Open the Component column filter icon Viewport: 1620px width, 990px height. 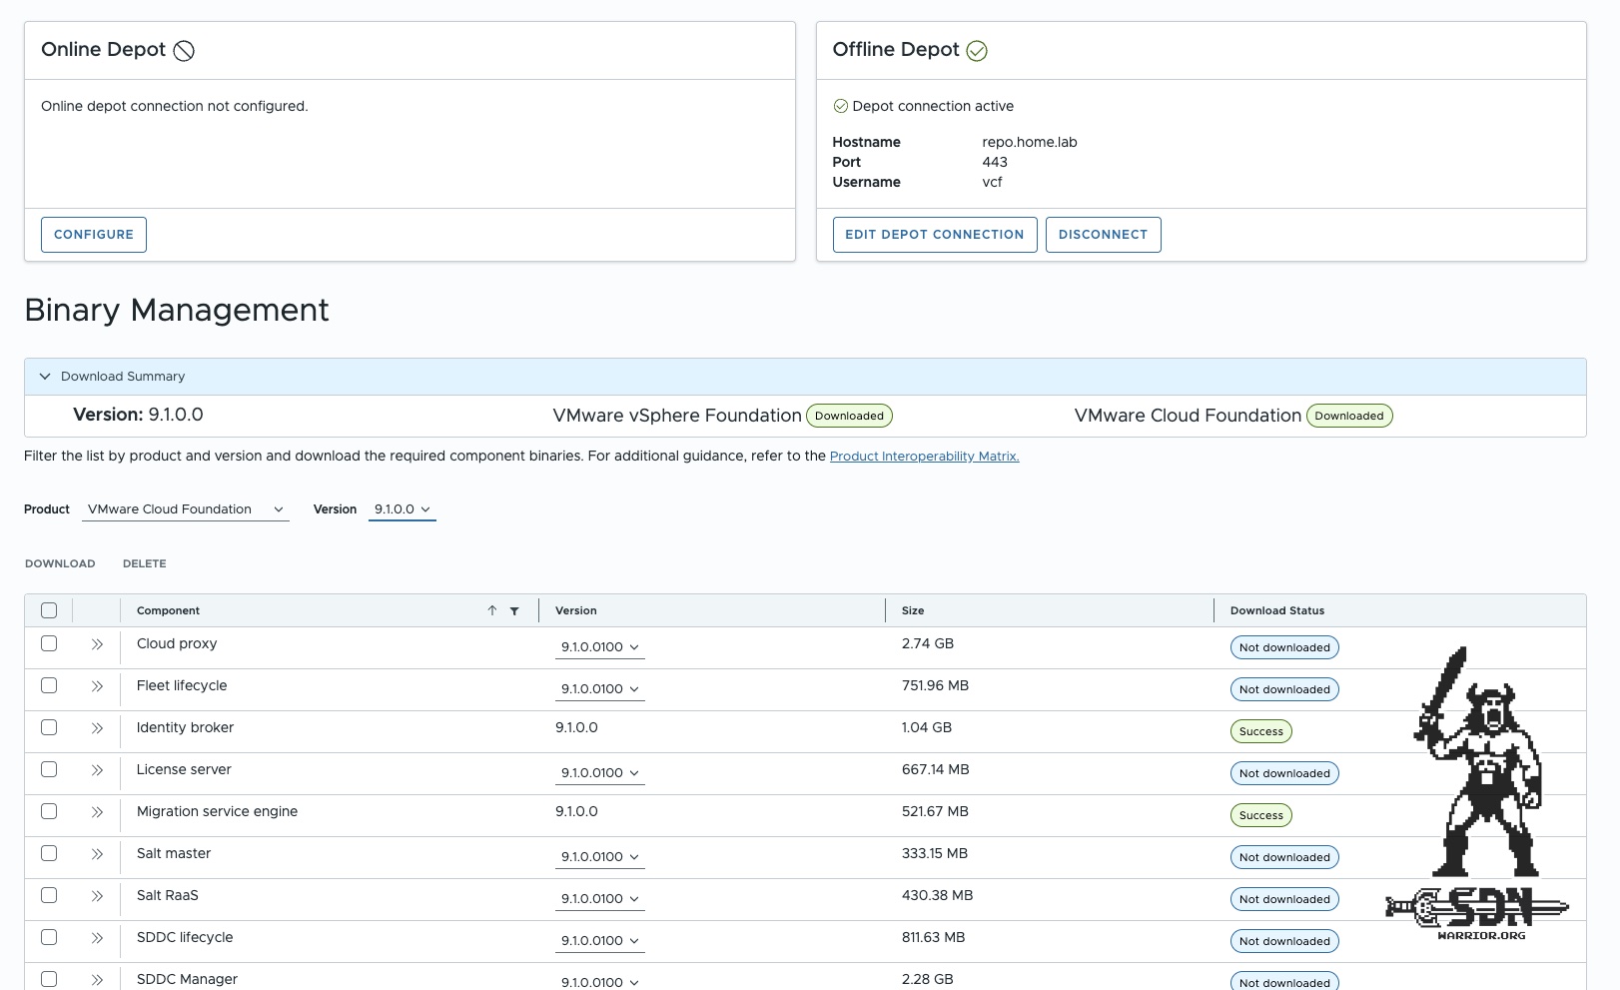click(x=514, y=610)
